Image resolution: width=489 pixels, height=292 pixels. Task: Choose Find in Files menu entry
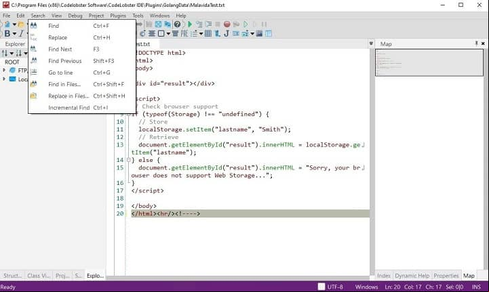pos(82,84)
